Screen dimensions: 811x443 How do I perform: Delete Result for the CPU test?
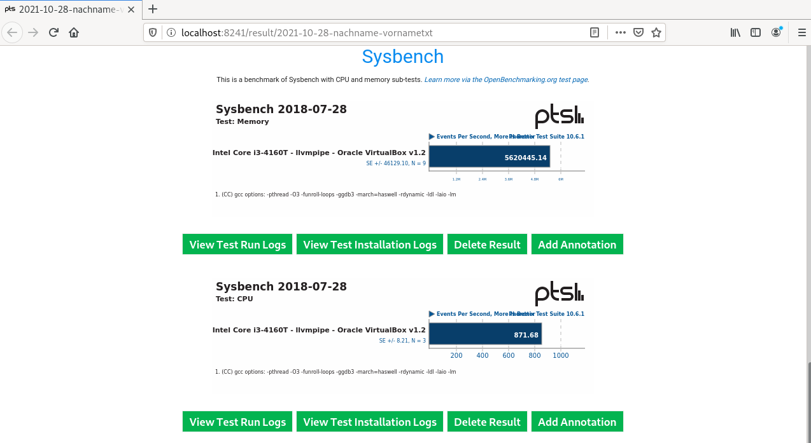(487, 422)
